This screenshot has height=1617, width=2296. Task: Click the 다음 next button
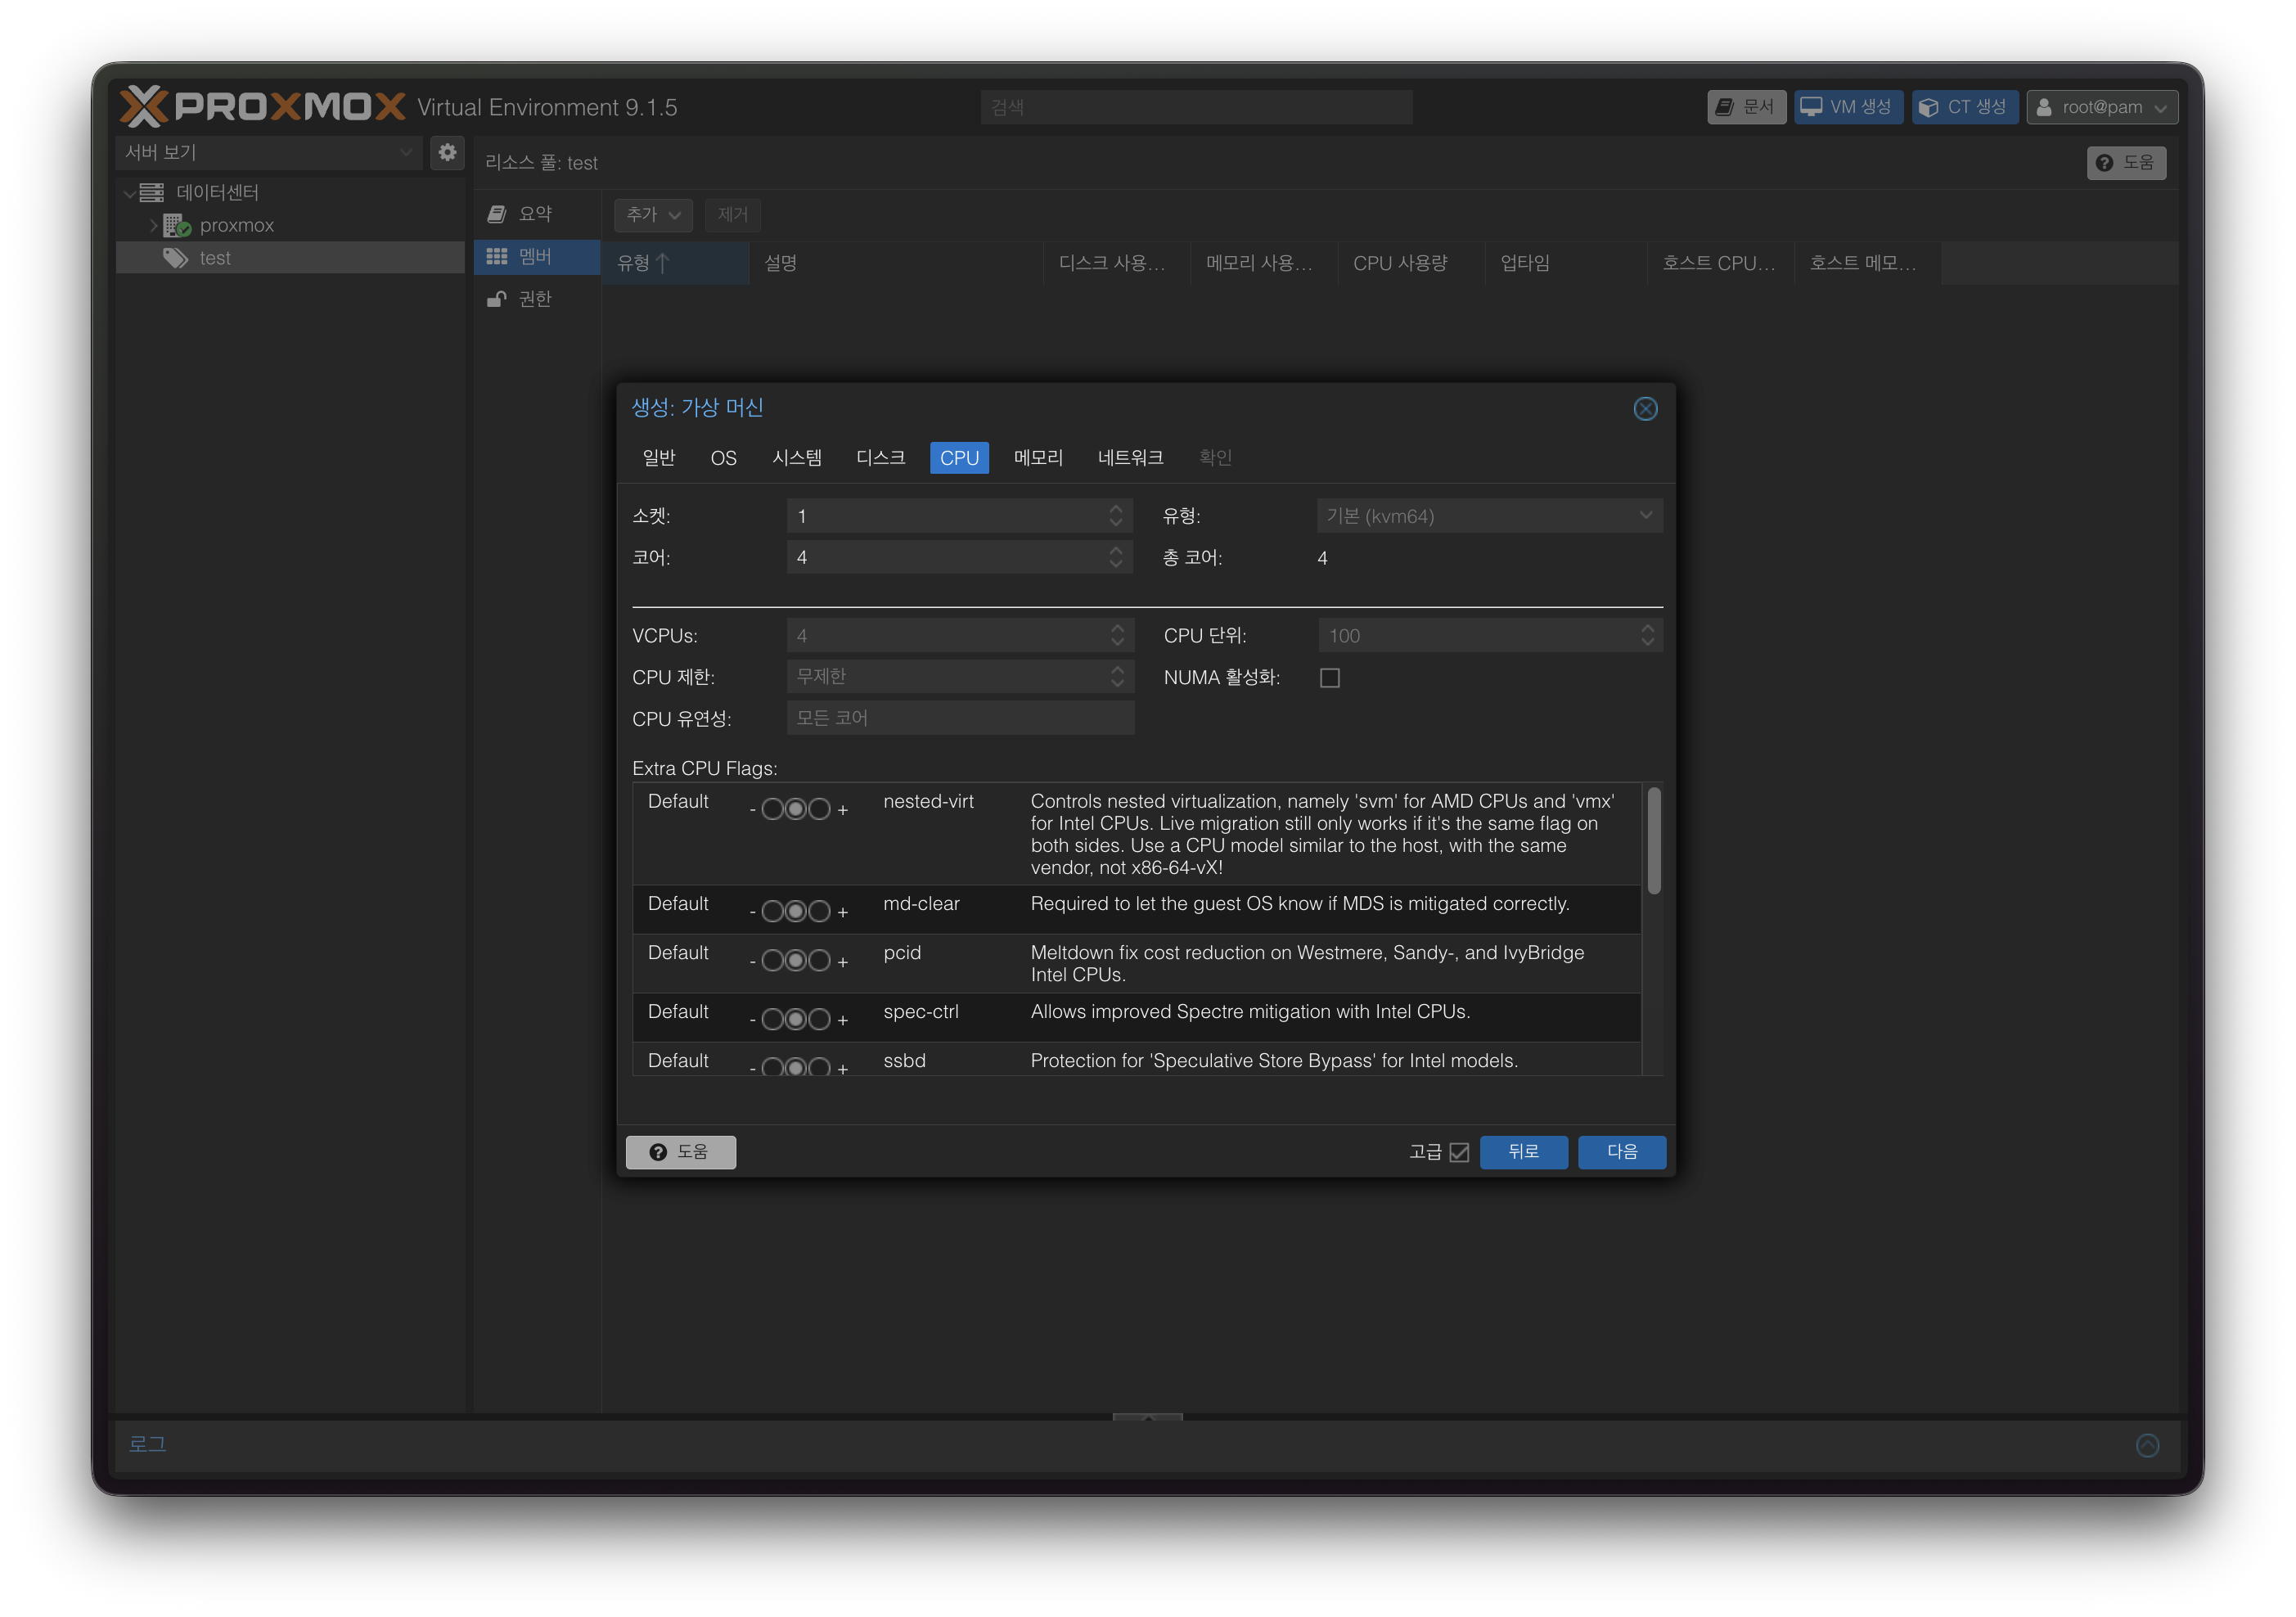coord(1621,1152)
